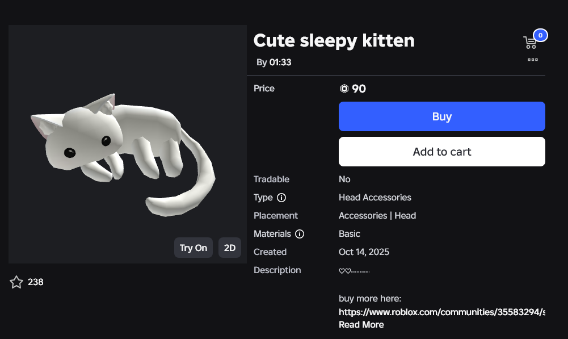The width and height of the screenshot is (568, 339).
Task: Click the Description label
Action: pyautogui.click(x=277, y=270)
